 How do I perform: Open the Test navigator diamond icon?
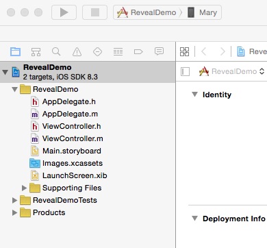97,52
